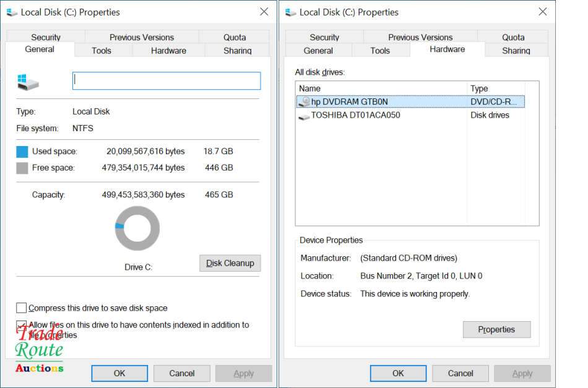Select the hp DVDRAM GTB0N drive icon
The image size is (588, 388).
pos(304,101)
